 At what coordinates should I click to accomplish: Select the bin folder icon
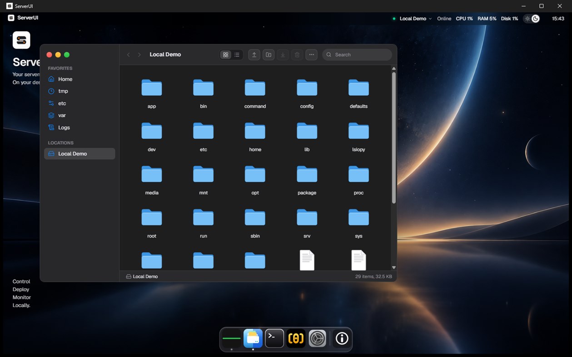[x=204, y=88]
